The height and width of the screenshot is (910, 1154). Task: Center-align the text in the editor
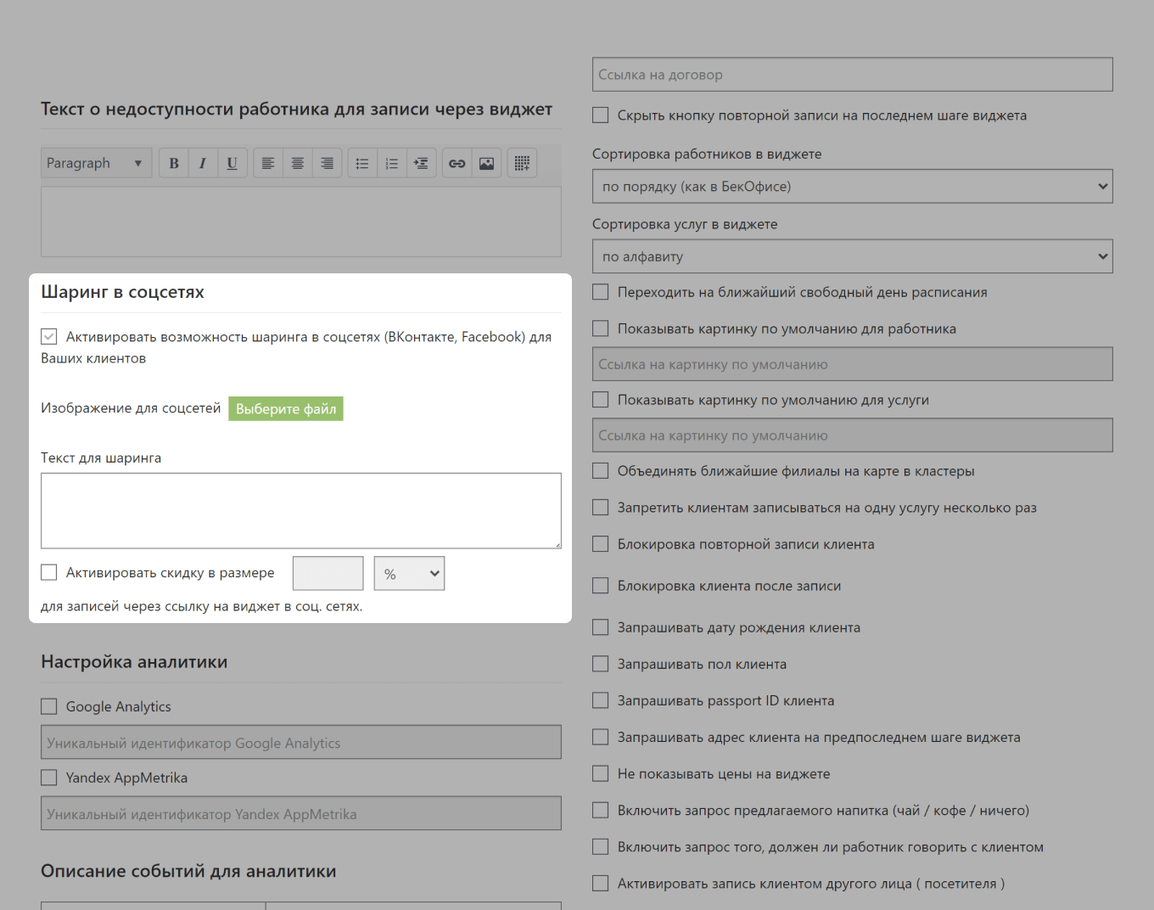pos(298,163)
